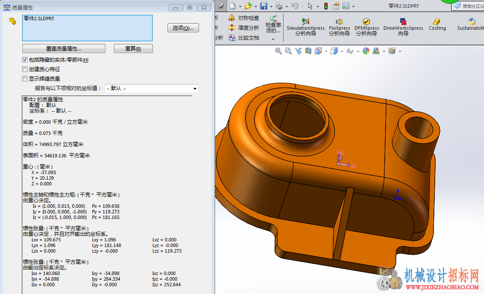Open the coordinate system 默认 combo box
484x294 pixels.
click(151, 88)
